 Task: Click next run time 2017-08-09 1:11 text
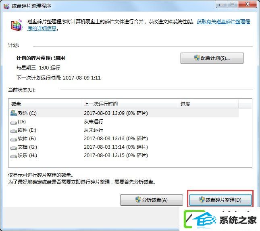pos(58,78)
